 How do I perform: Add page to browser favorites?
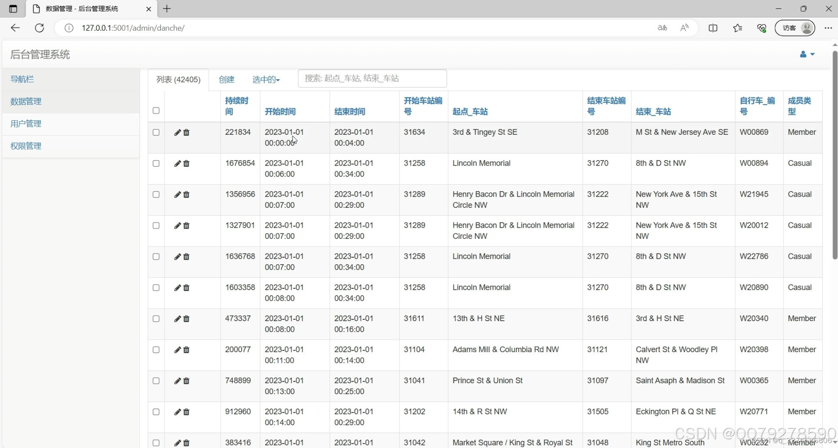point(737,28)
